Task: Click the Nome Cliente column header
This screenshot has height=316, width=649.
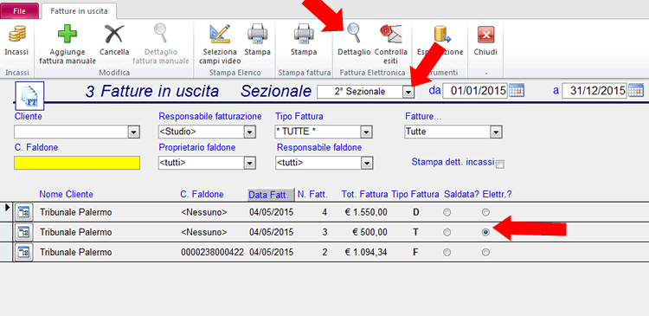Action: click(x=67, y=194)
